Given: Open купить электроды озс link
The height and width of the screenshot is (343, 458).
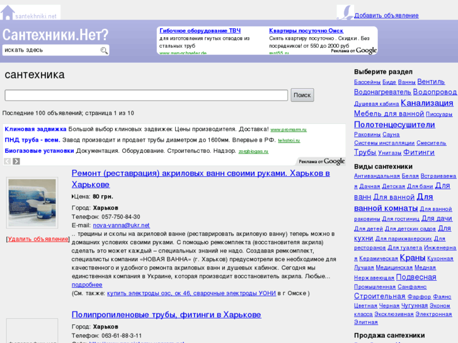Looking at the screenshot, I should (x=192, y=293).
